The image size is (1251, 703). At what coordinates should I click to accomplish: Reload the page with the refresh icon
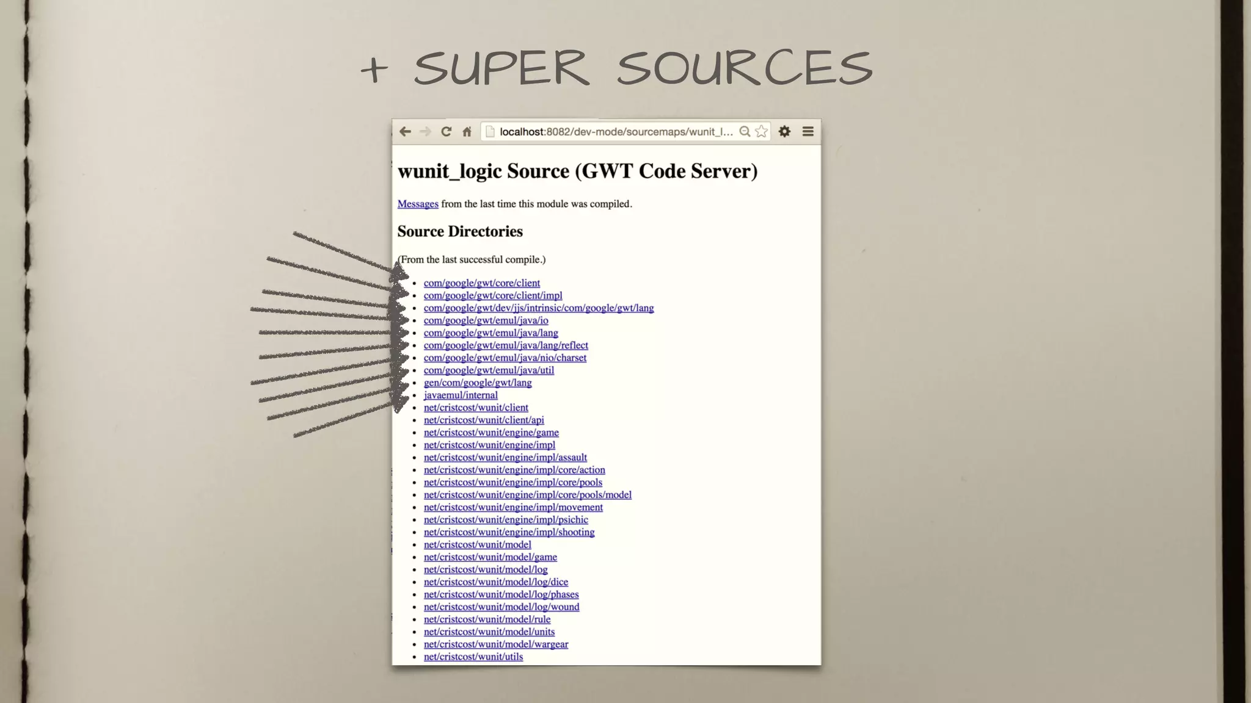tap(447, 132)
